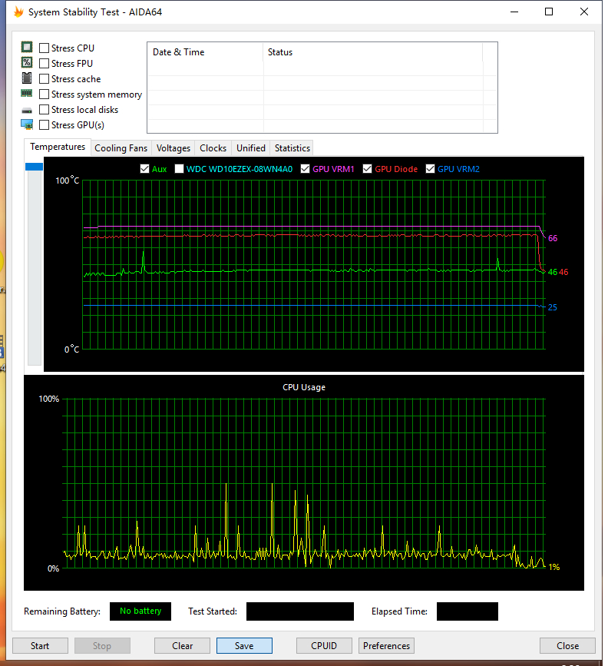This screenshot has width=608, height=666.
Task: Click the Date & Time column header
Action: [205, 52]
